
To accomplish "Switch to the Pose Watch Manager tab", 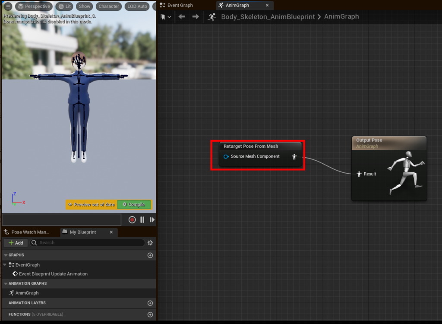I will coord(26,232).
